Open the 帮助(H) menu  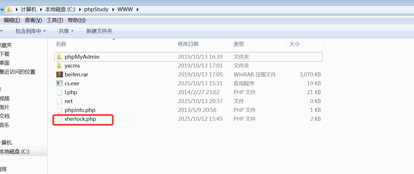point(76,20)
